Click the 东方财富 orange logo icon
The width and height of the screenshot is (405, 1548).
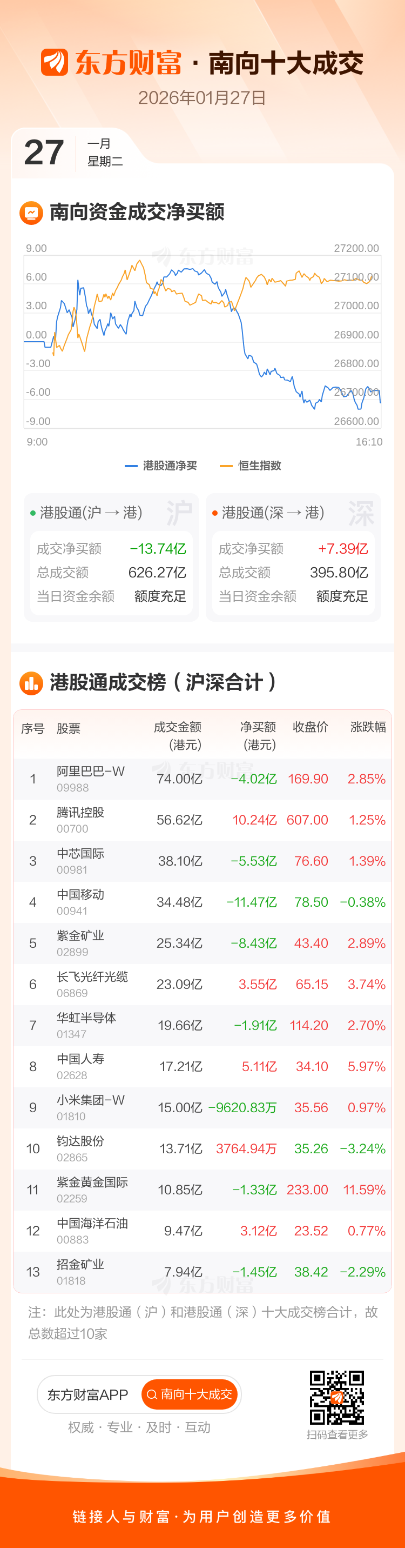pos(54,63)
